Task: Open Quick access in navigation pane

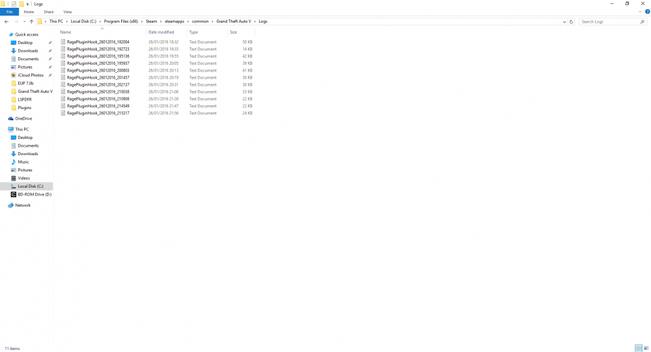Action: pyautogui.click(x=27, y=34)
